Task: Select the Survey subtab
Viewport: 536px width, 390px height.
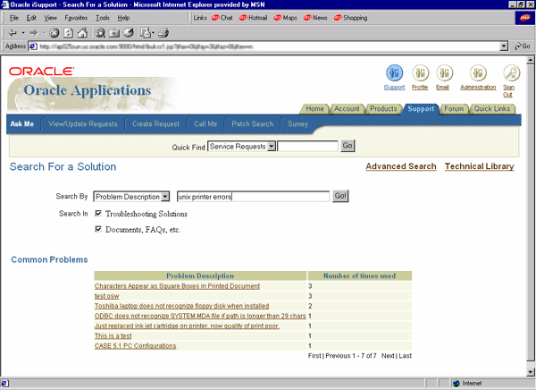Action: (297, 124)
